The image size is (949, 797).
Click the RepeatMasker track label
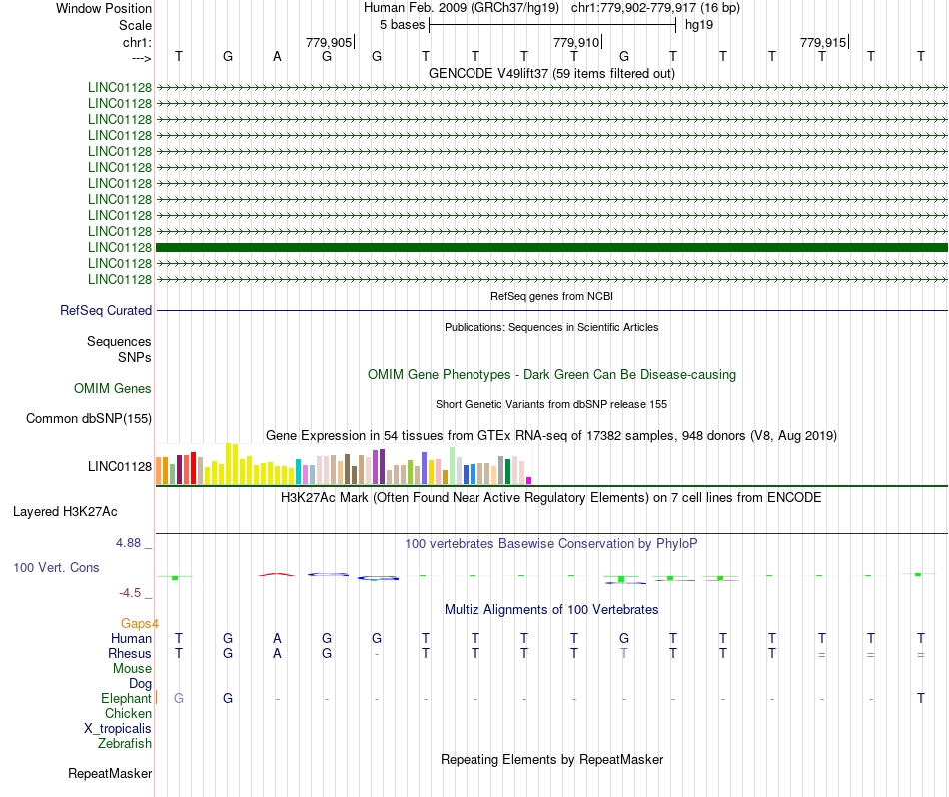coord(110,773)
